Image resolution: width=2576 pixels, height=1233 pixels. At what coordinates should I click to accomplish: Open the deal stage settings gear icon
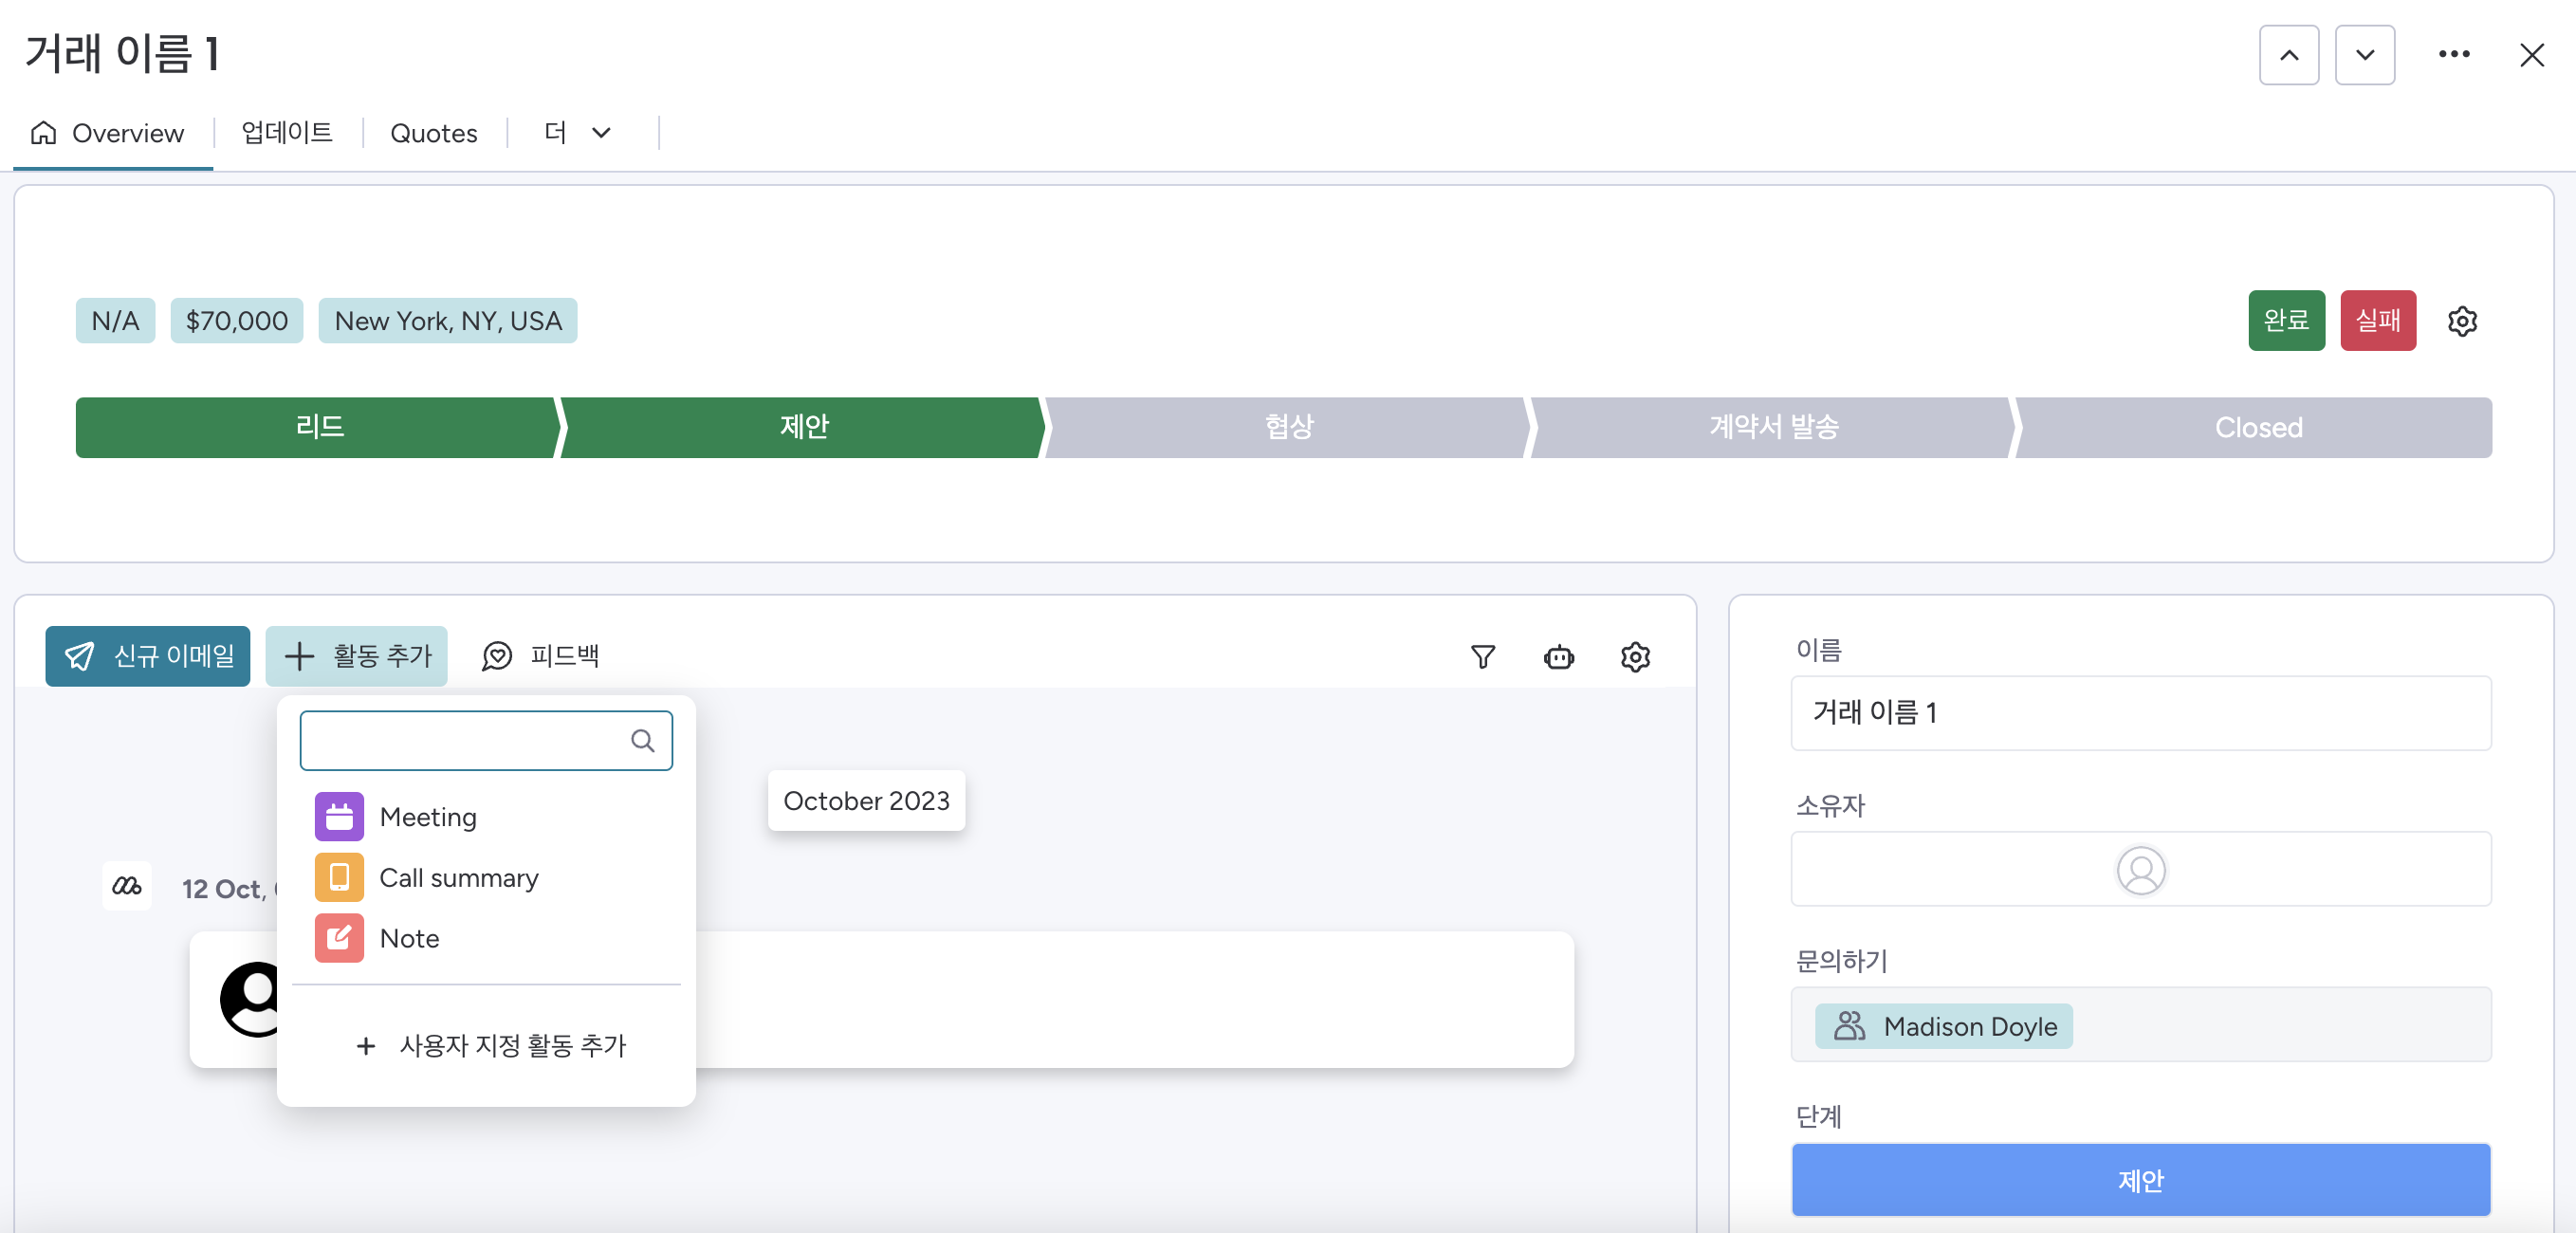click(2461, 321)
